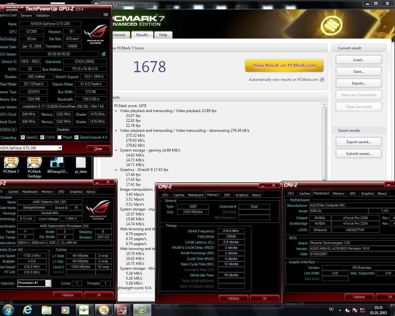The image size is (395, 316).
Task: Switch to GPU-Z graphics card taskbar button
Action: tap(142, 310)
